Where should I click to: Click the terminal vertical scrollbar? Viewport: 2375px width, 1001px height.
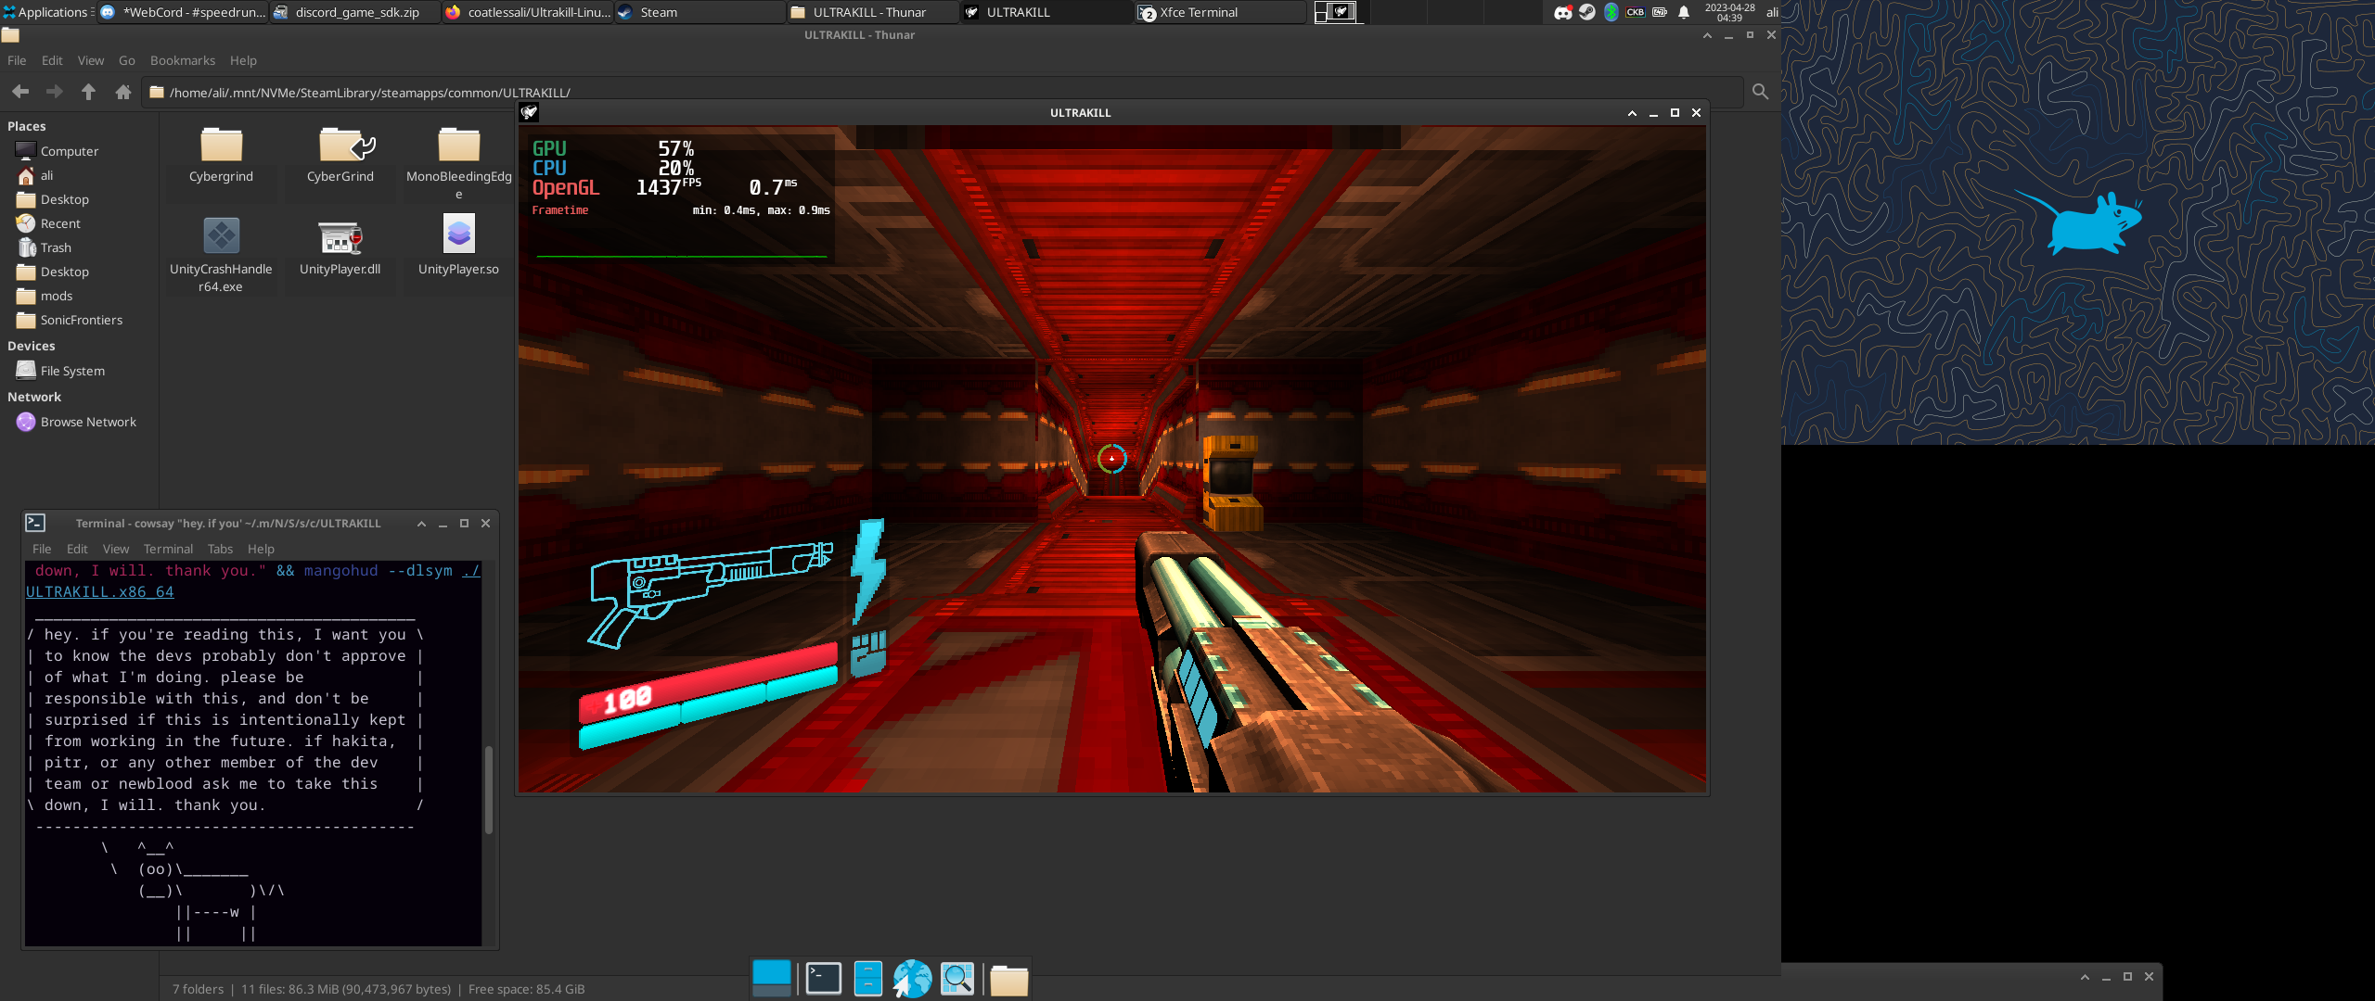pos(489,788)
